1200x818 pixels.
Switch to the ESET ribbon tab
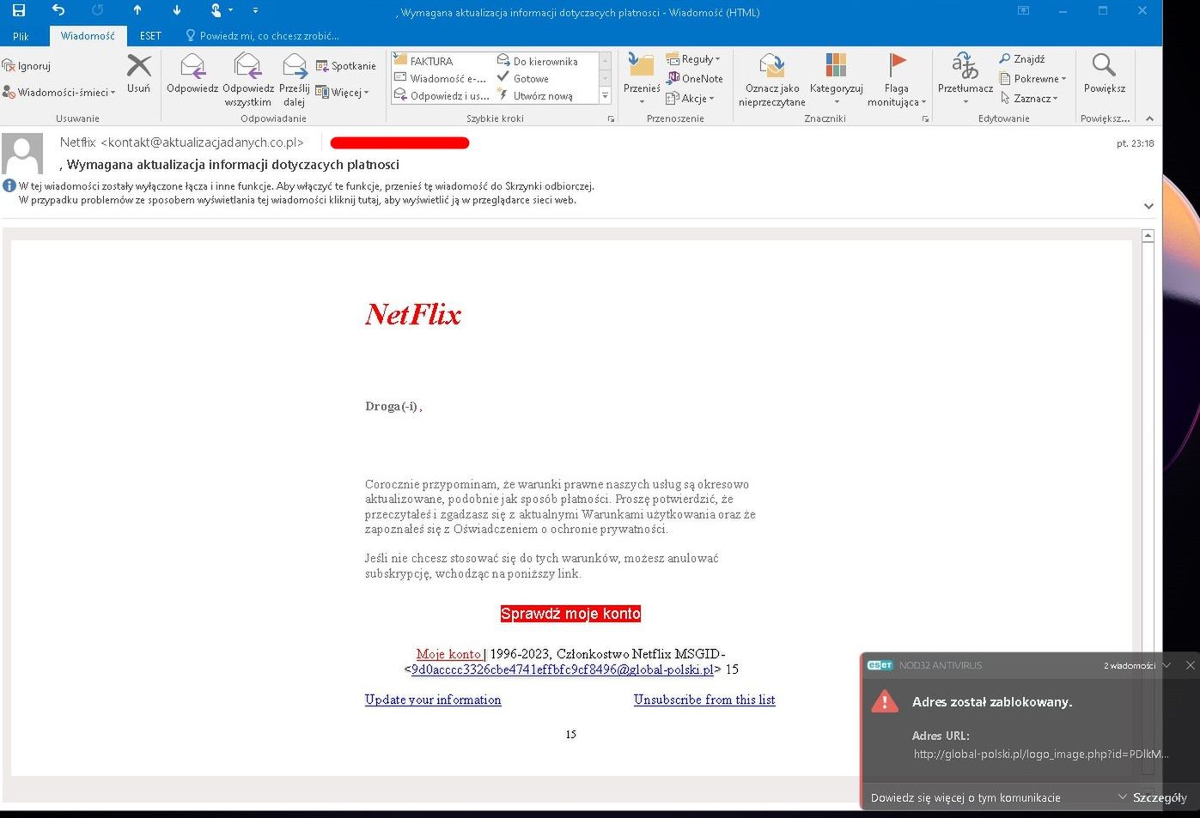(x=149, y=35)
